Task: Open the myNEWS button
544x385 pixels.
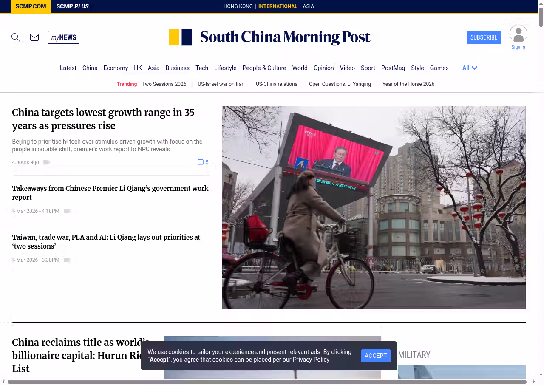Action: pyautogui.click(x=64, y=37)
